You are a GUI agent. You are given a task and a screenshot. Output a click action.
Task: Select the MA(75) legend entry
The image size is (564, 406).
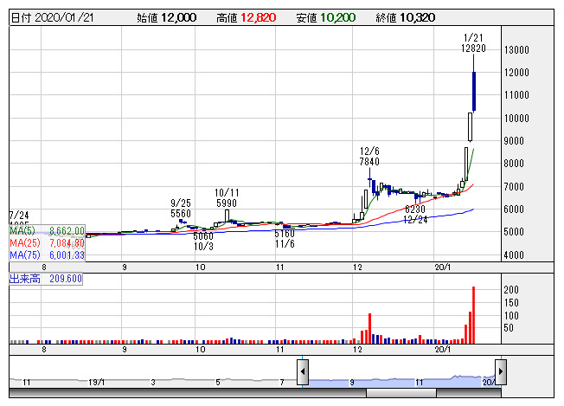tap(47, 255)
